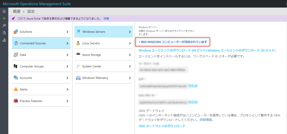Expand the Computer Groups chevron
This screenshot has width=287, height=134.
click(67, 67)
